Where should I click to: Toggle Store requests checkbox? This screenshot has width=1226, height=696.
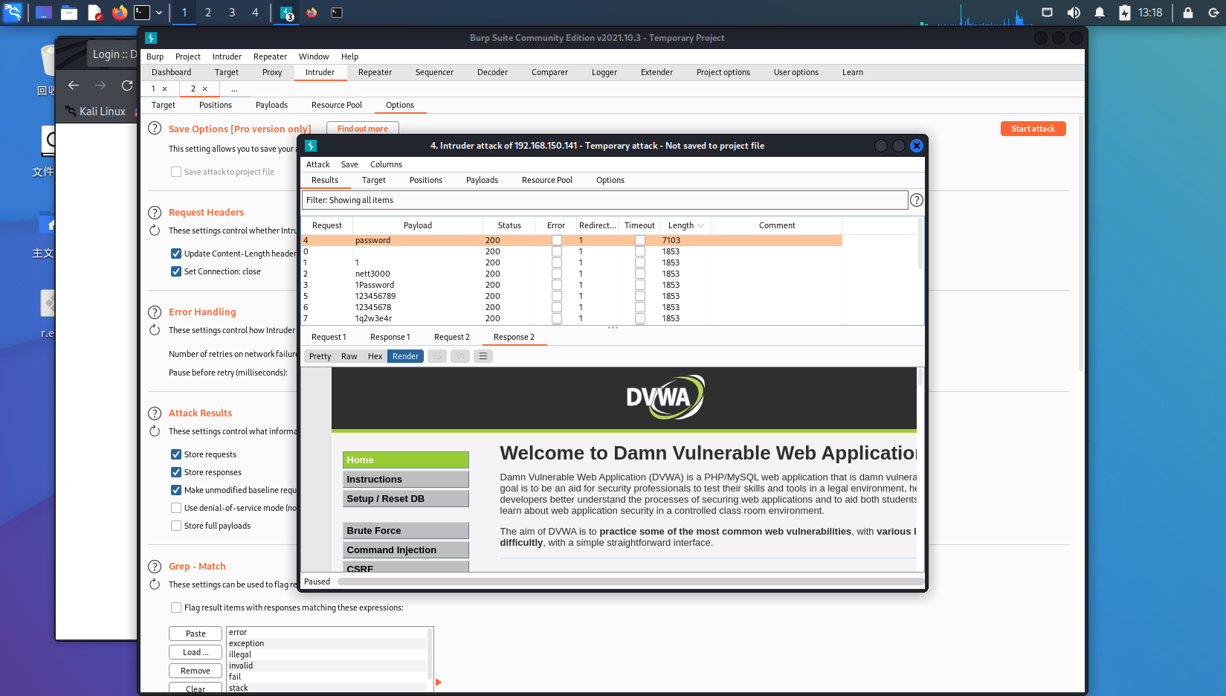coord(176,454)
